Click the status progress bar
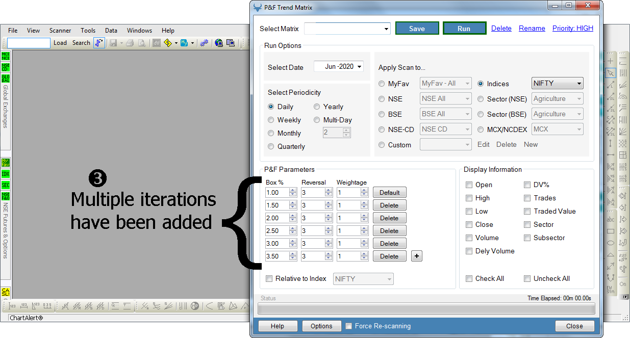The width and height of the screenshot is (630, 338). [426, 309]
